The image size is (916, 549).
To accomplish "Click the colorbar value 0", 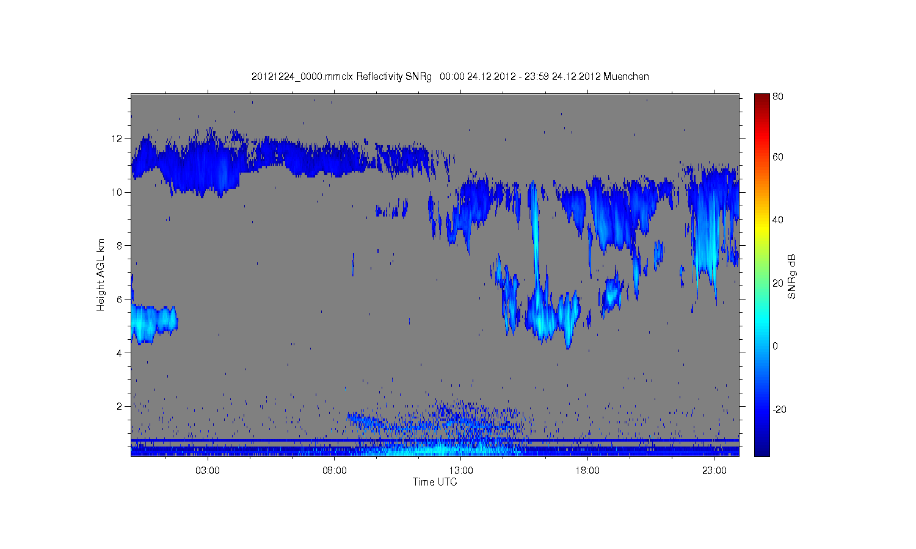I will click(776, 346).
